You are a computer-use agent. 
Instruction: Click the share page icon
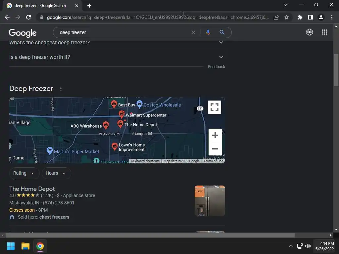(276, 17)
